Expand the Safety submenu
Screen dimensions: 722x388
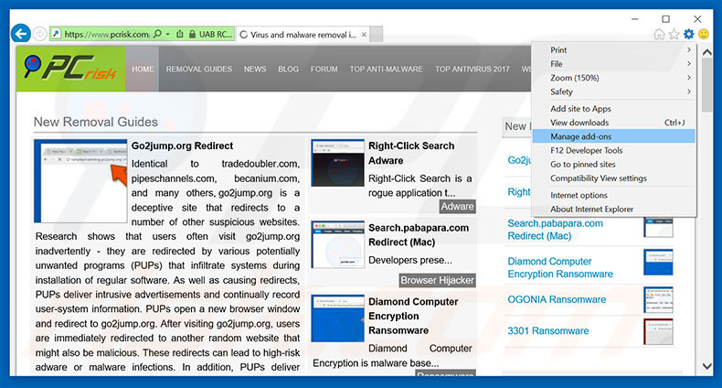click(x=614, y=92)
